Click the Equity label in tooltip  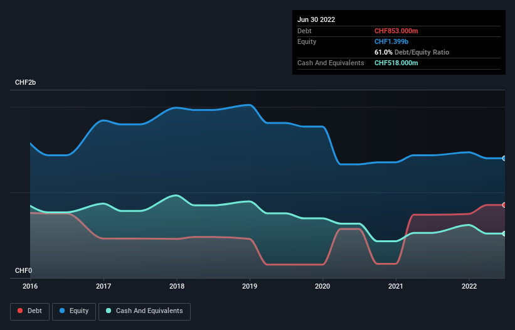click(x=307, y=41)
